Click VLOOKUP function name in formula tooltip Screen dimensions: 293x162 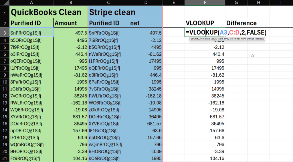pos(196,39)
